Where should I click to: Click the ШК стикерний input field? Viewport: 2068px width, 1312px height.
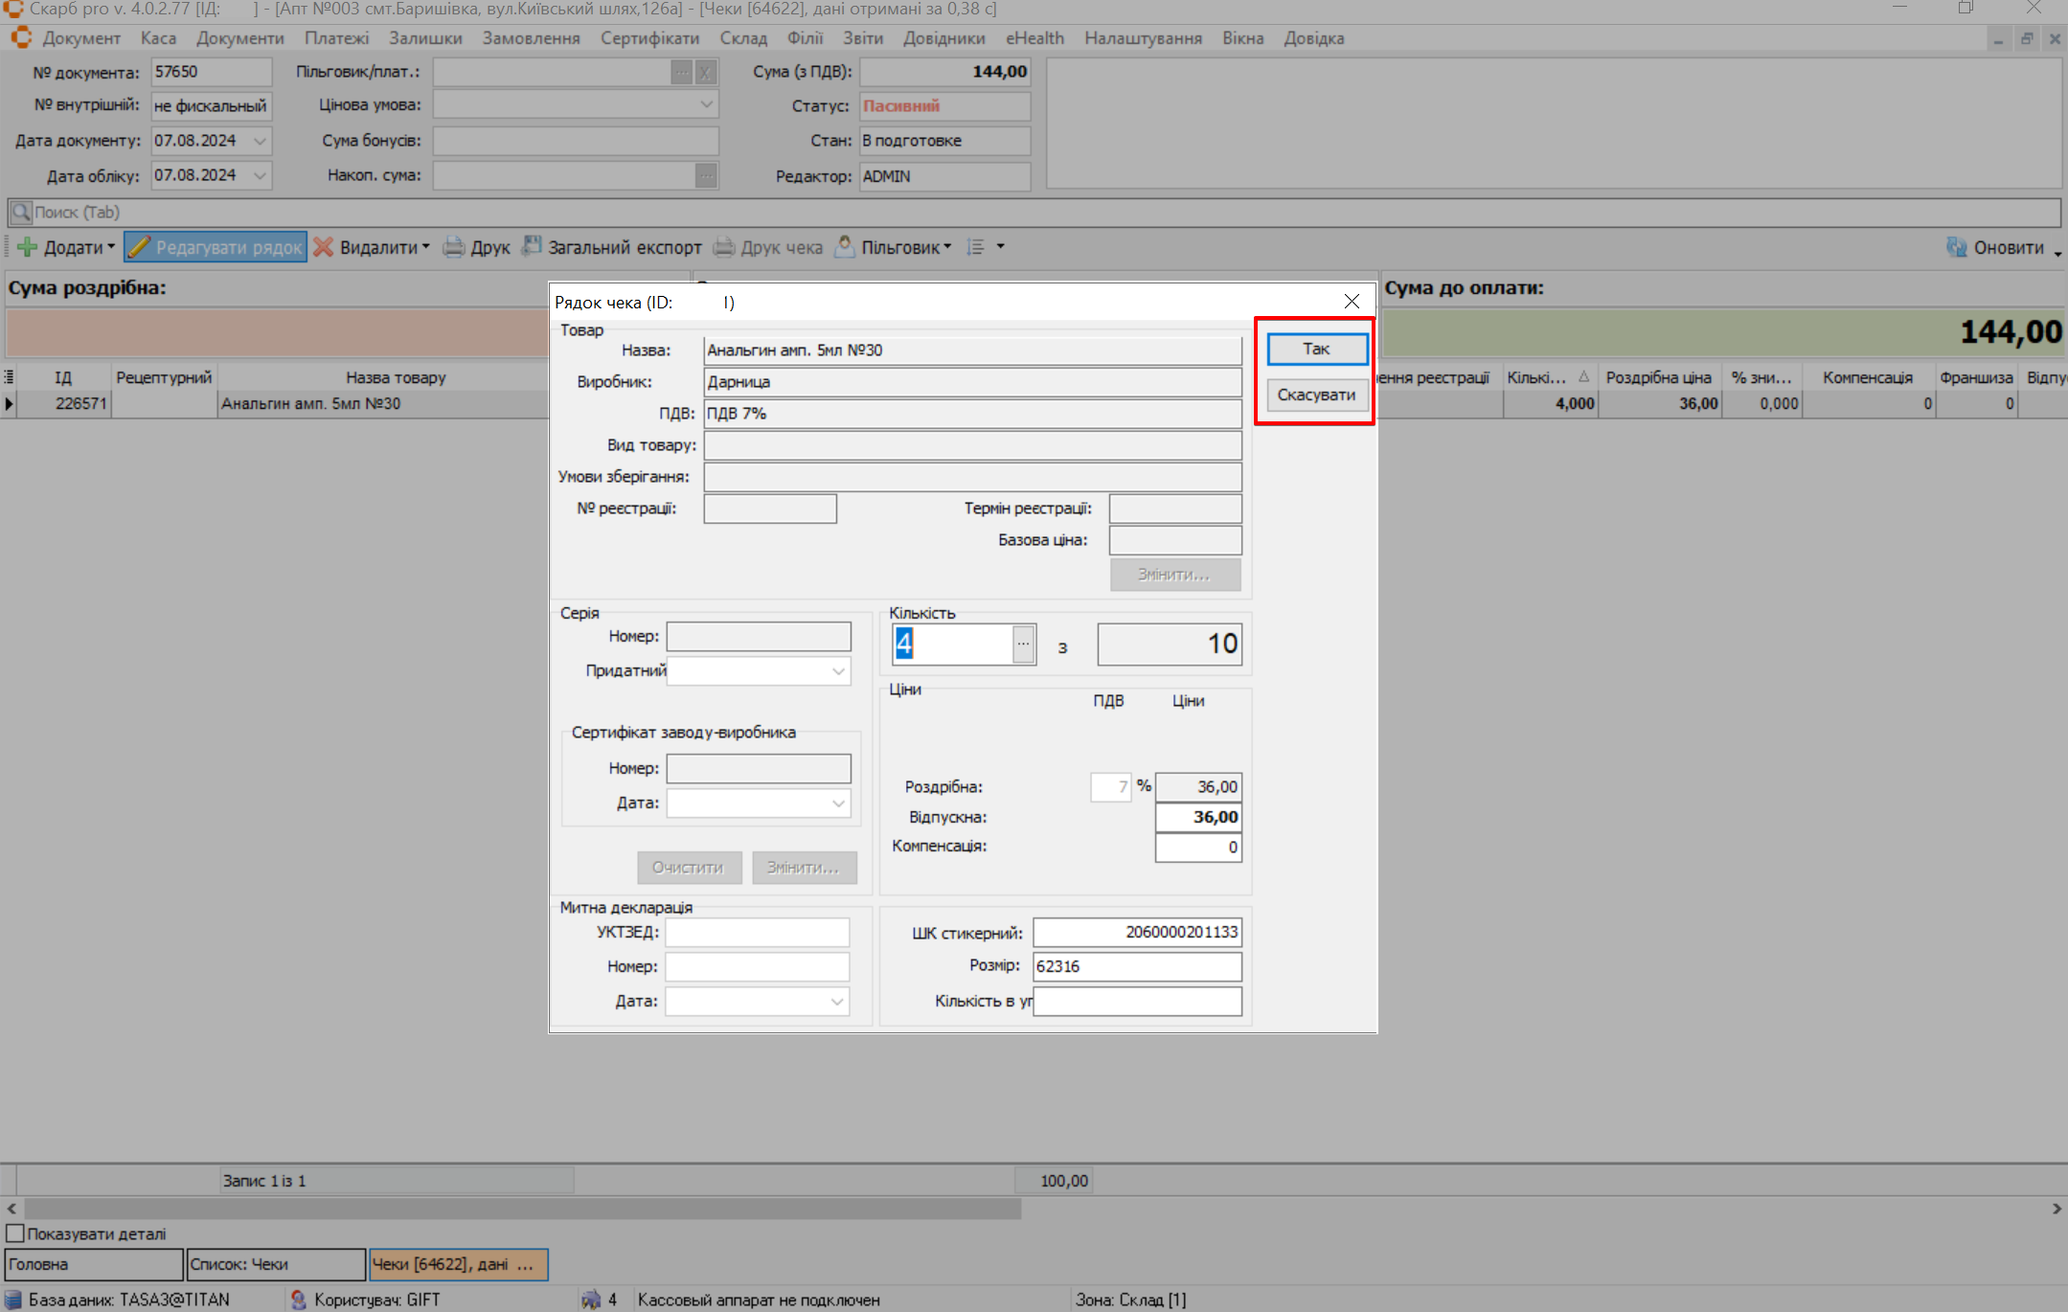pos(1136,932)
